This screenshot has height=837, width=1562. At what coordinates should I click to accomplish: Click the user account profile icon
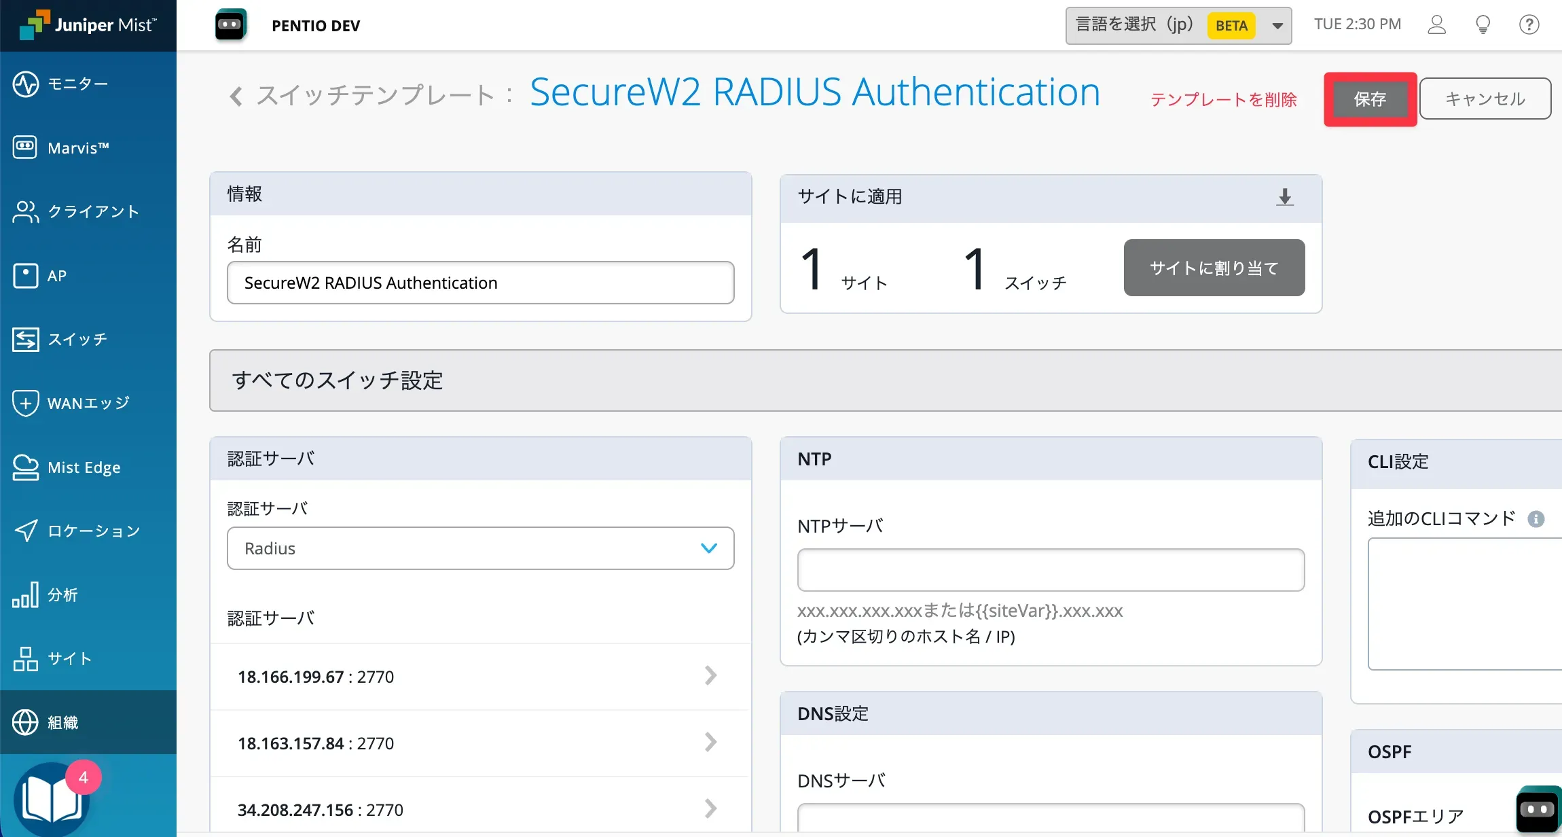click(1436, 25)
